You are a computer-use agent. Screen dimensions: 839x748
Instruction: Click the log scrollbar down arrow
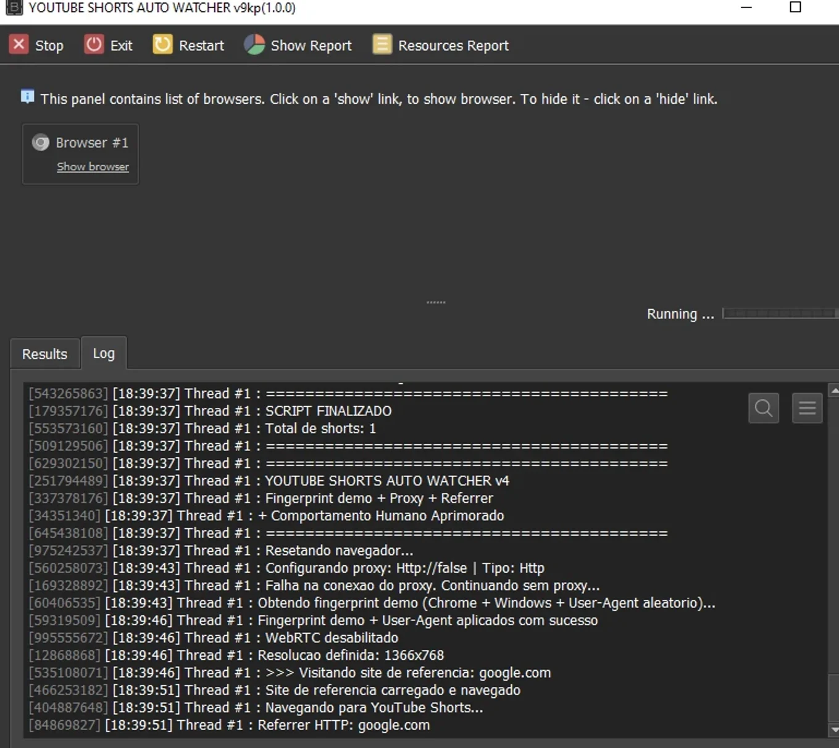tap(834, 729)
